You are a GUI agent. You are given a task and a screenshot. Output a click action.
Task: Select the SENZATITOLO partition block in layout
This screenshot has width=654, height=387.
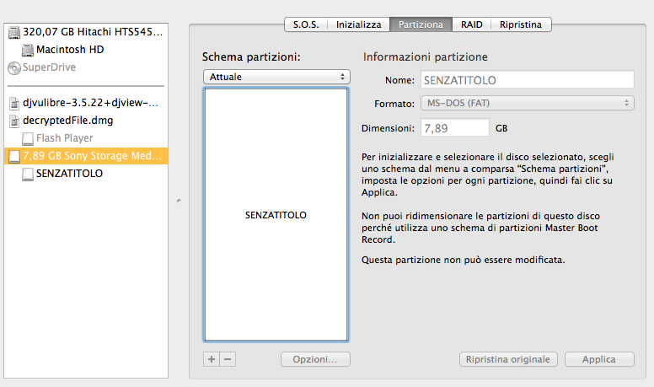276,215
